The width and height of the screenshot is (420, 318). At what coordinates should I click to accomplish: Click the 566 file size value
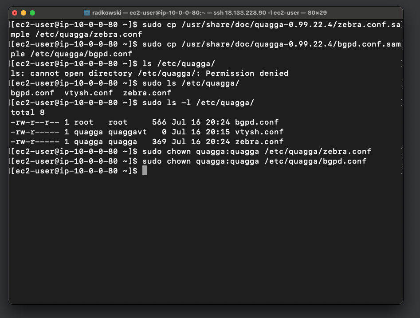(x=159, y=122)
